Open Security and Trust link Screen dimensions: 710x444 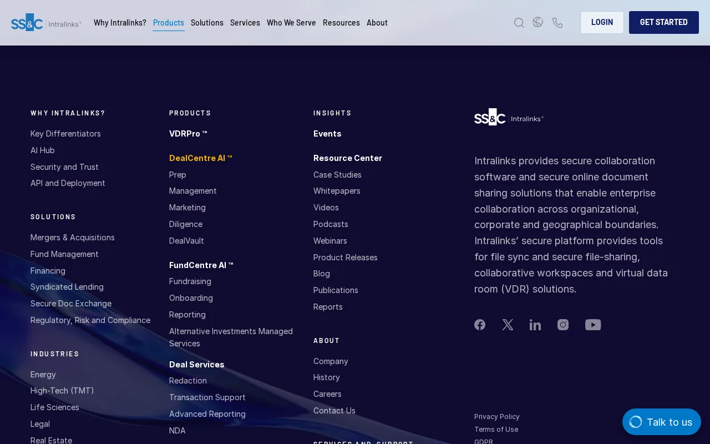64,167
